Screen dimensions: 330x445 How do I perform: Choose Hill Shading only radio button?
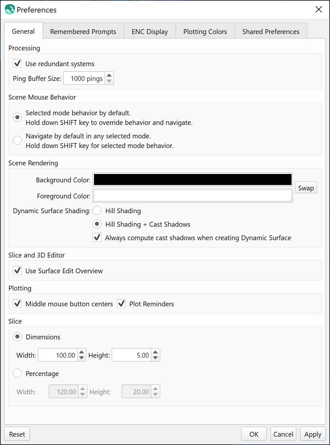pyautogui.click(x=97, y=211)
